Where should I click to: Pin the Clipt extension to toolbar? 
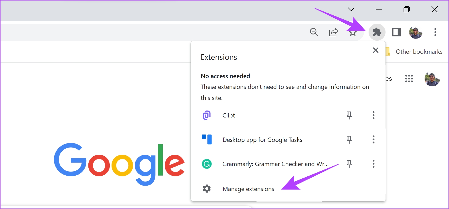pos(349,115)
